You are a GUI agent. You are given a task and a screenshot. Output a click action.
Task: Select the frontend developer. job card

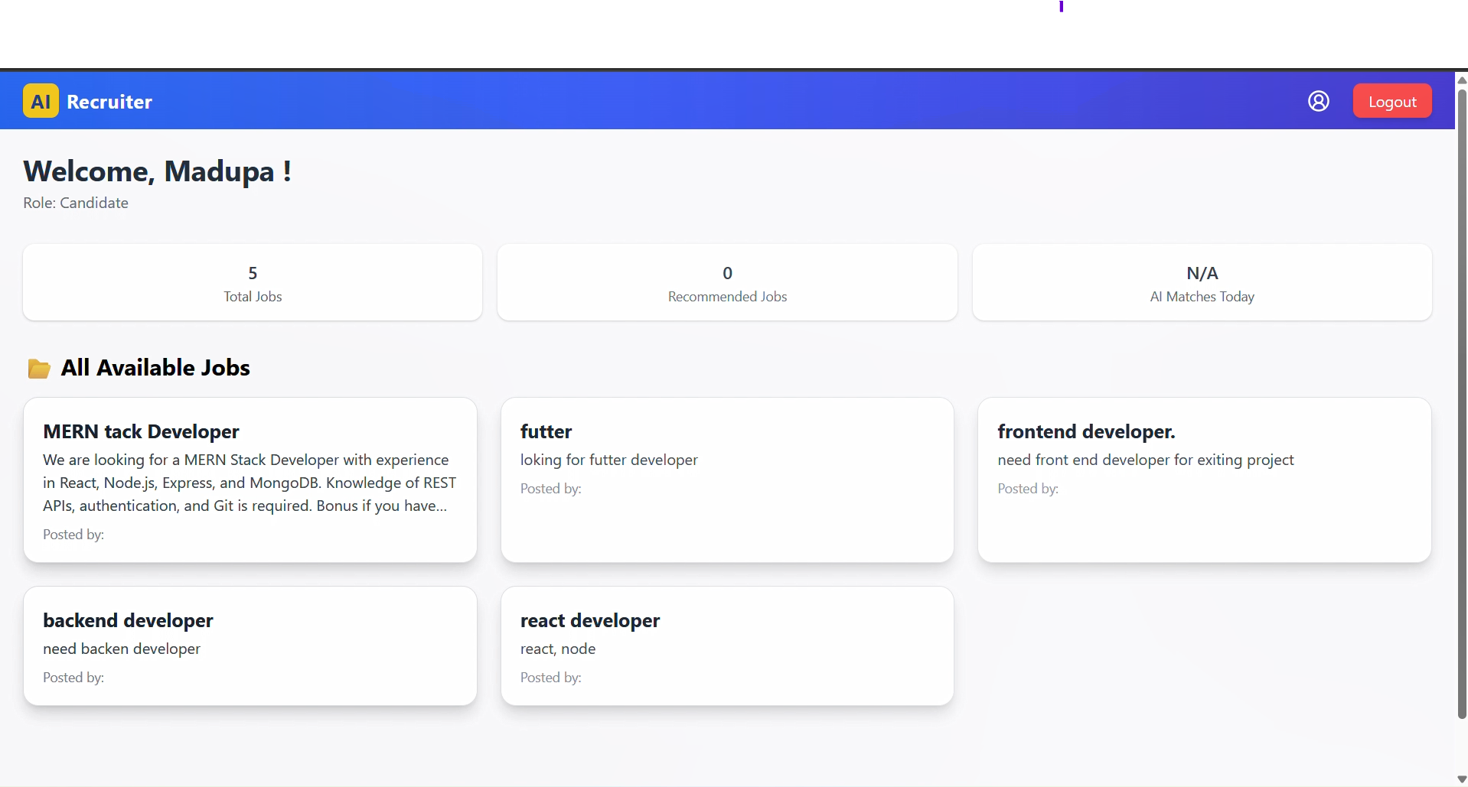(1203, 480)
